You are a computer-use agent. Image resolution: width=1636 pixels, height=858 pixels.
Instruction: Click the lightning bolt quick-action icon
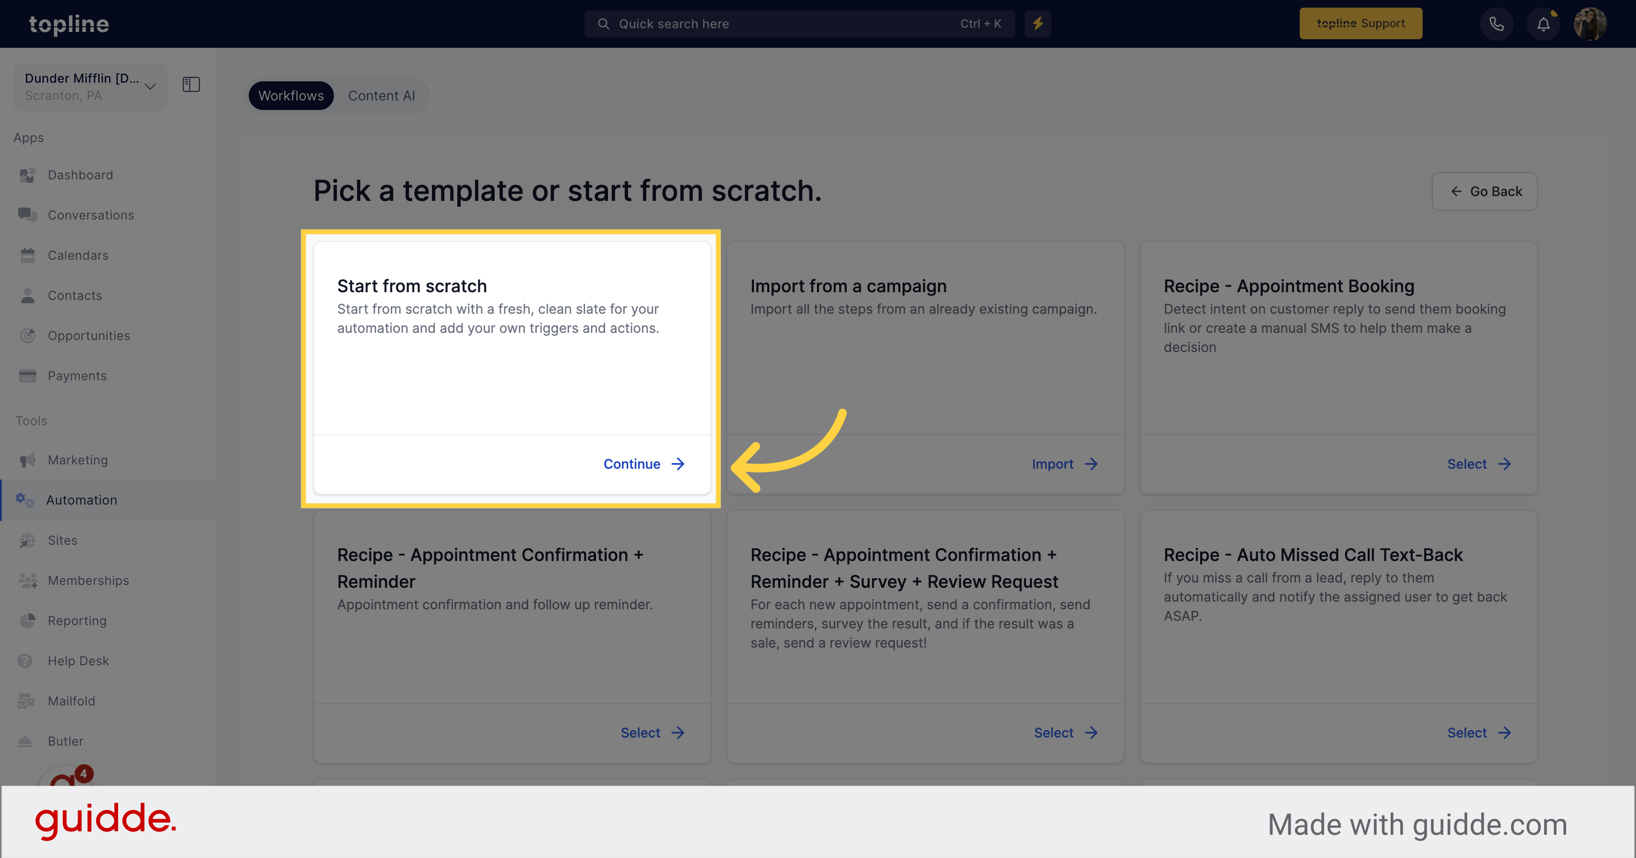pos(1038,23)
